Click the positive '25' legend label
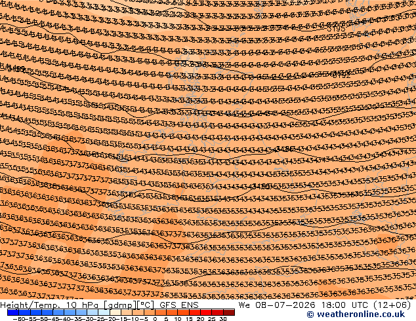416x321 pixels. (212, 318)
